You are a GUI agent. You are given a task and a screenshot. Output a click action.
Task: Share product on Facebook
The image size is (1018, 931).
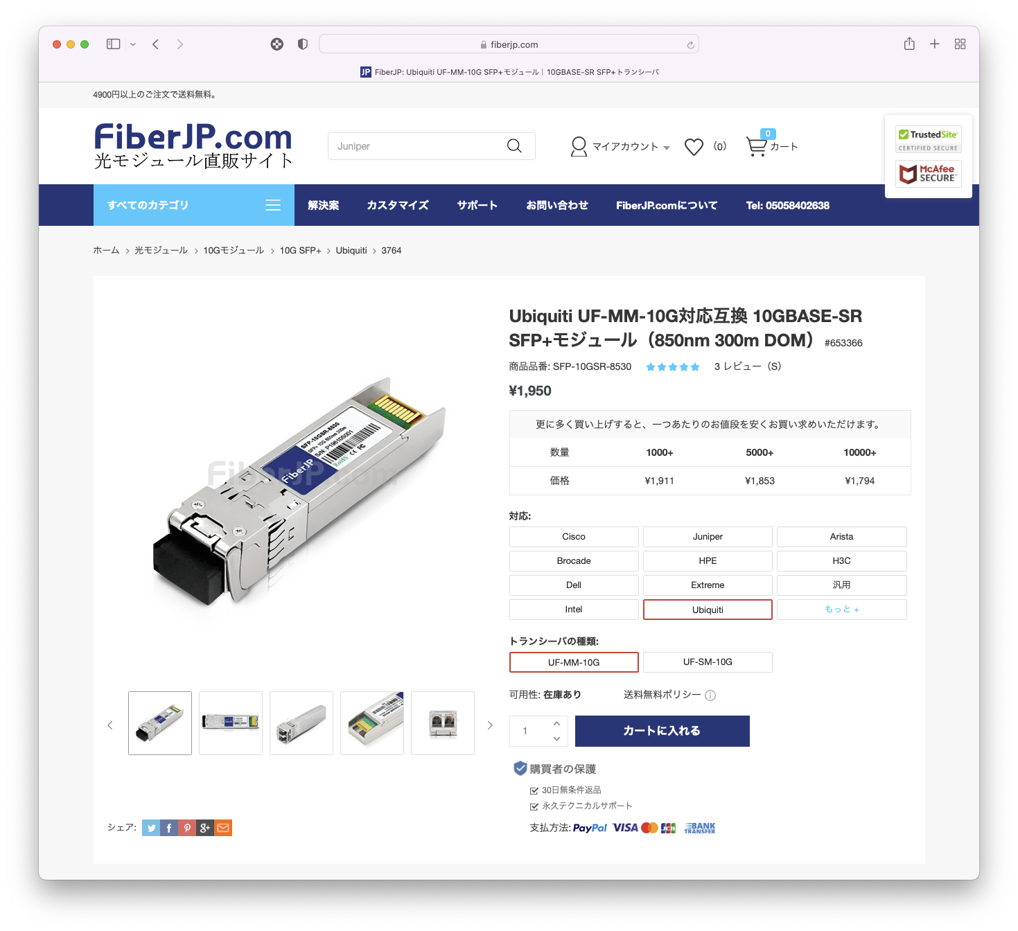169,828
